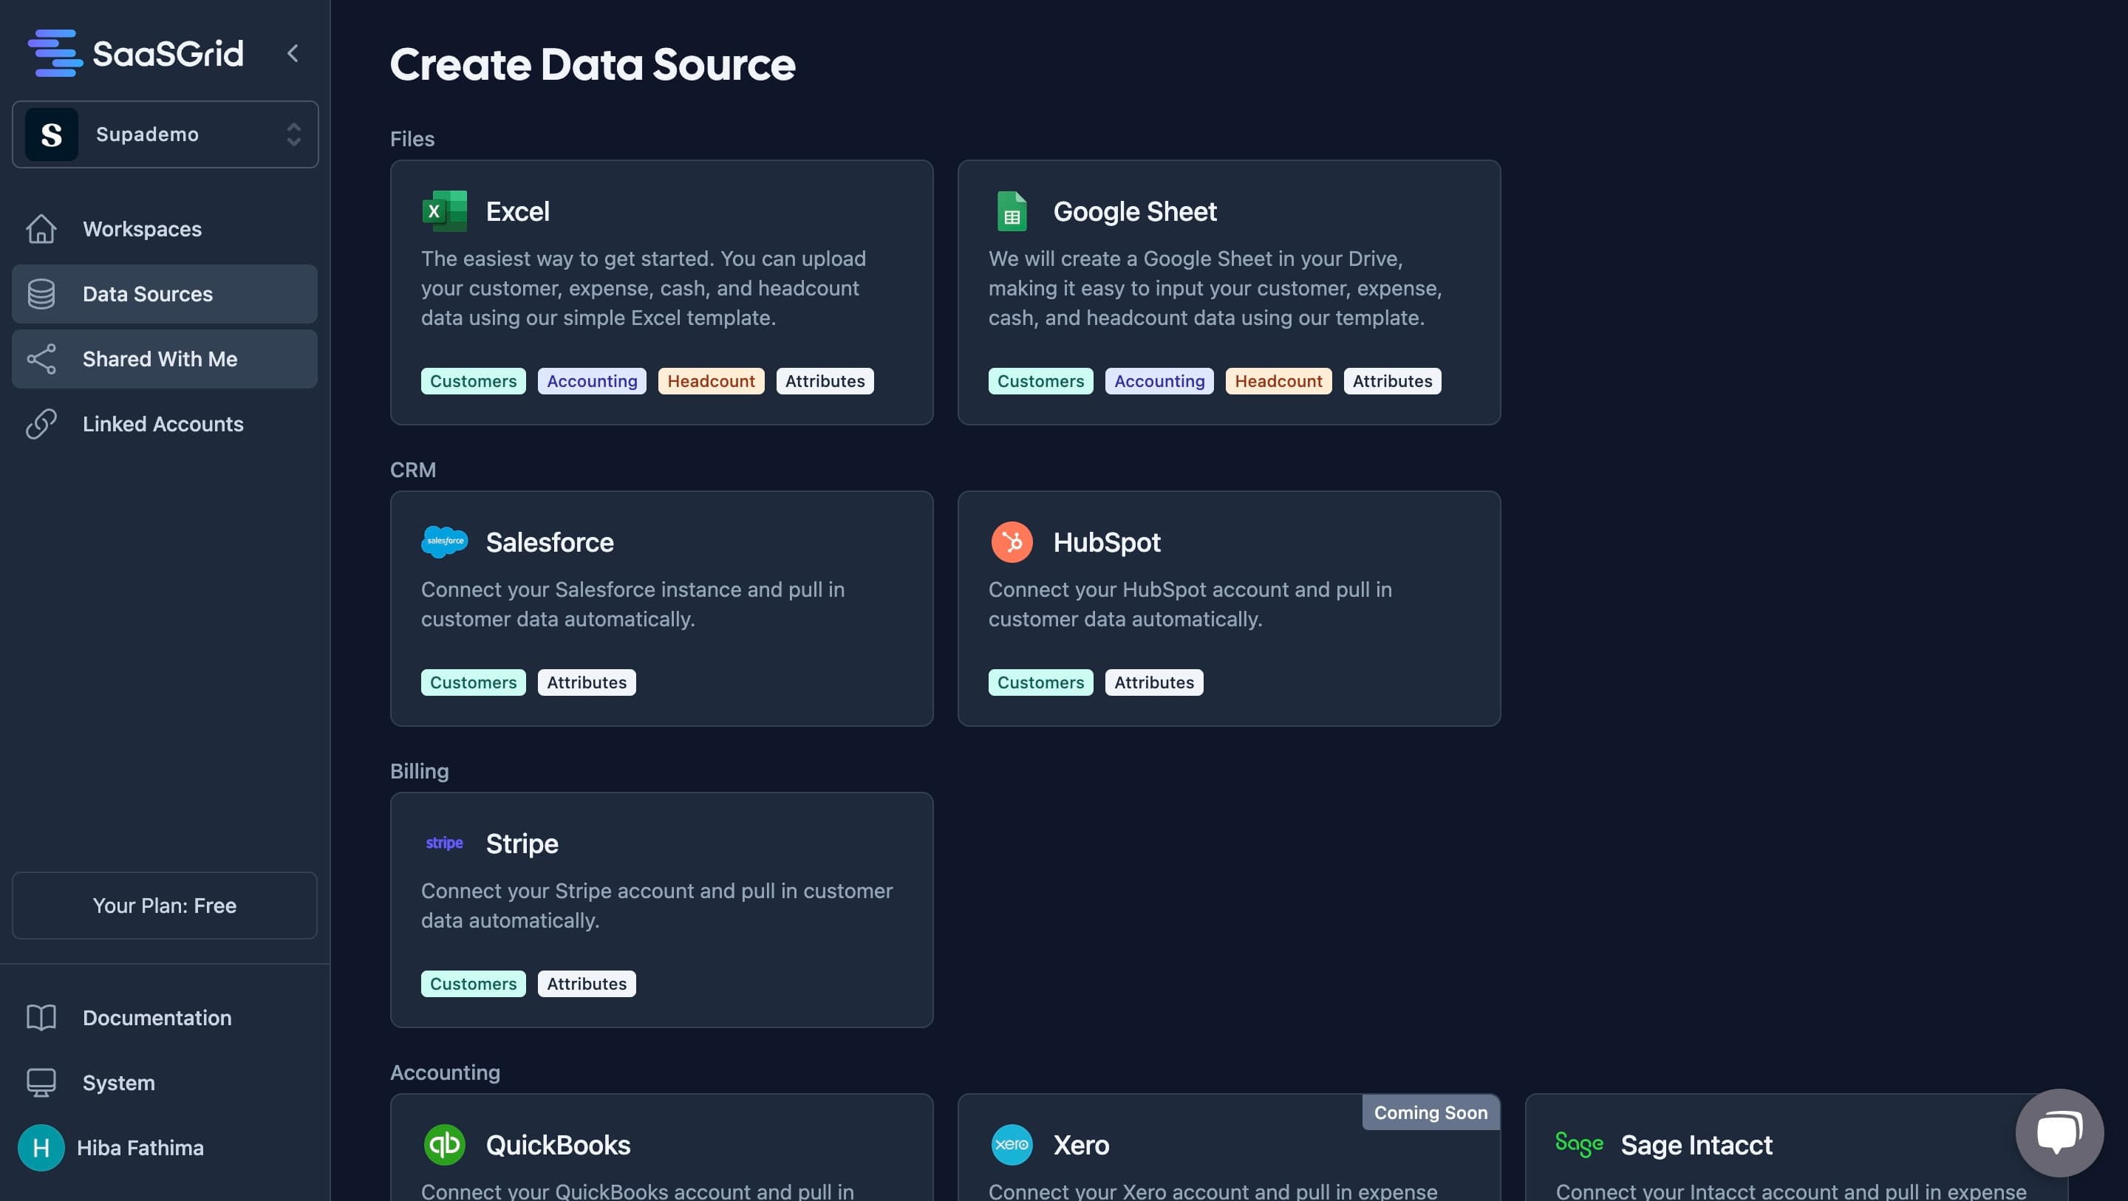Click the Customers tag on HubSpot card

1041,683
